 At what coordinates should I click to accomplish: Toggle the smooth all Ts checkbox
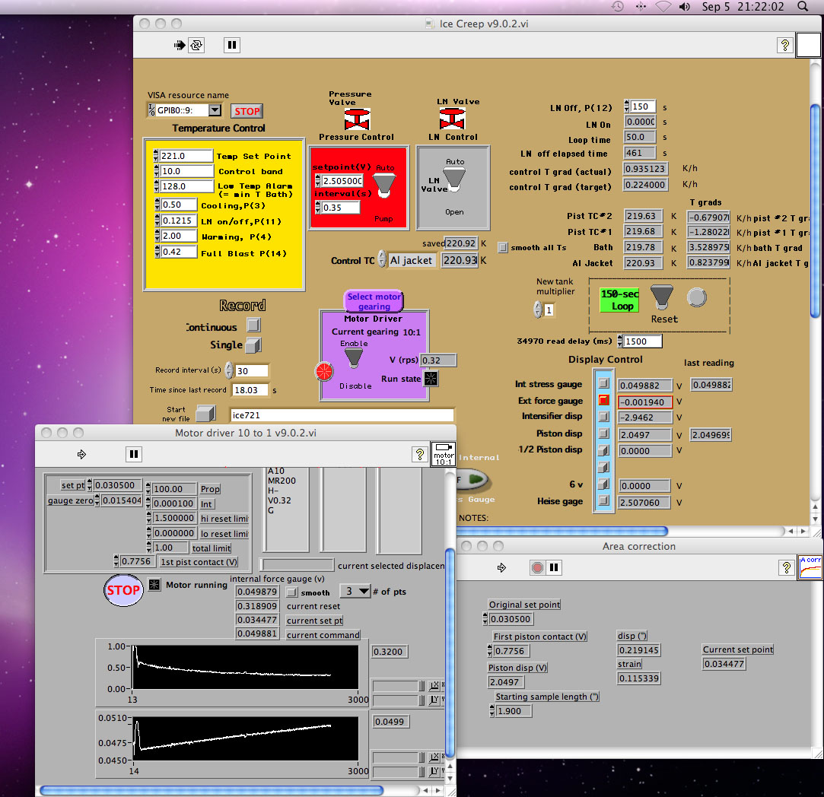point(502,247)
